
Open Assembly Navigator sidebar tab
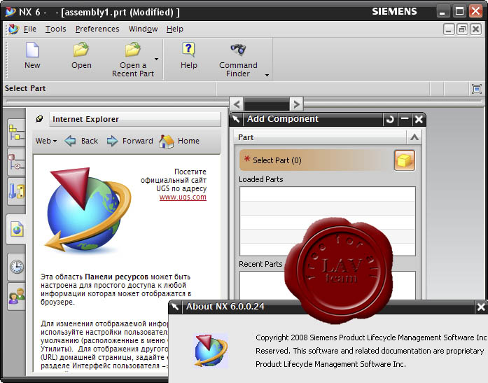pos(16,133)
